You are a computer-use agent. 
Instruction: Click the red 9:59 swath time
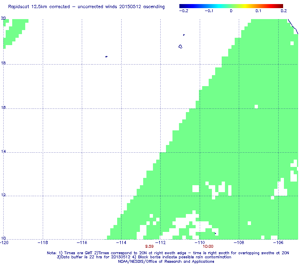(149, 247)
